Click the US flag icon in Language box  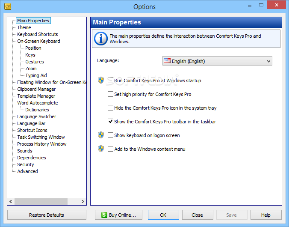[167, 60]
